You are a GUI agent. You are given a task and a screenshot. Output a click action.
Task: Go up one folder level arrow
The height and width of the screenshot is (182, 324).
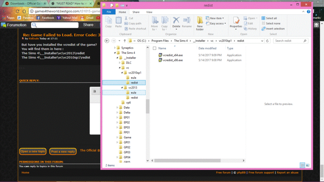click(125, 41)
